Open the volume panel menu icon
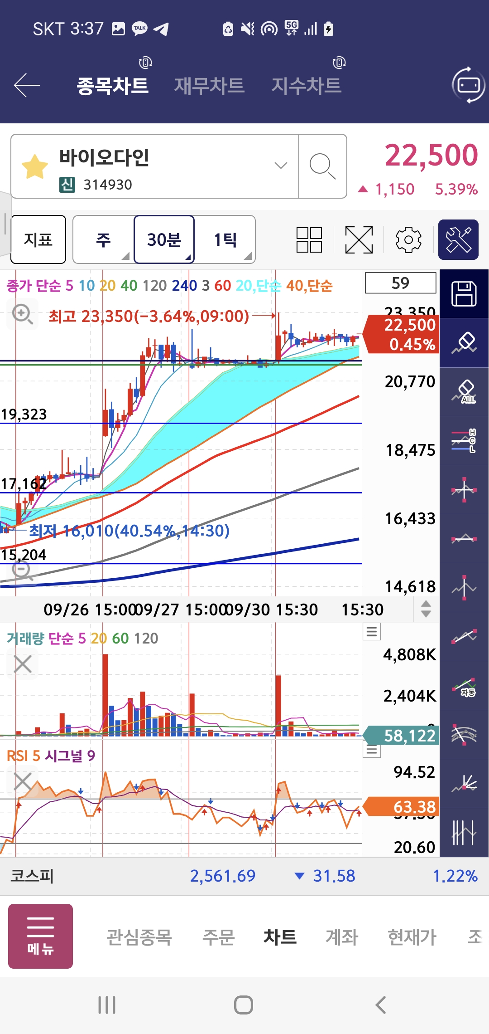Screen dimensions: 489x1034 [372, 631]
